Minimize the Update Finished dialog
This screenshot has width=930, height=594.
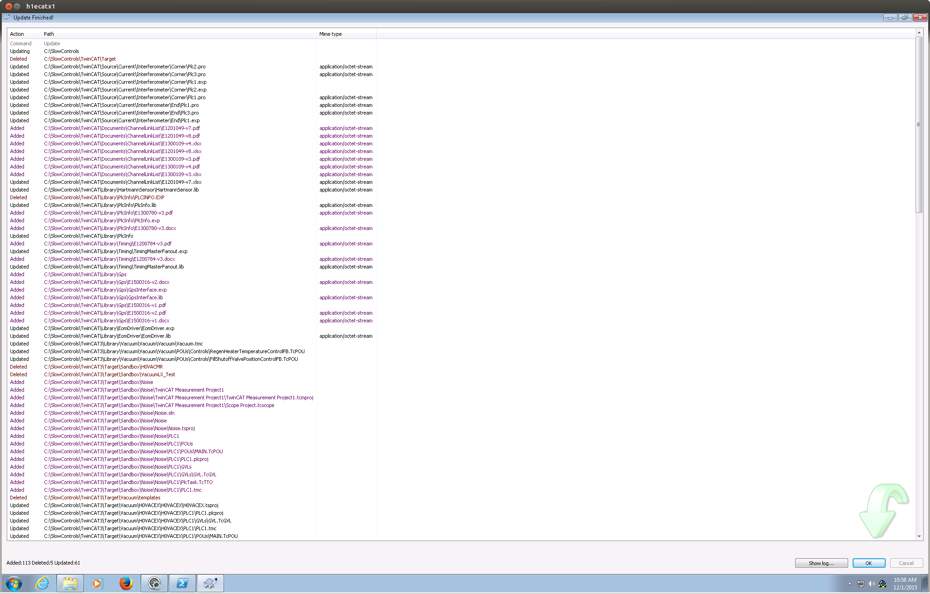890,18
